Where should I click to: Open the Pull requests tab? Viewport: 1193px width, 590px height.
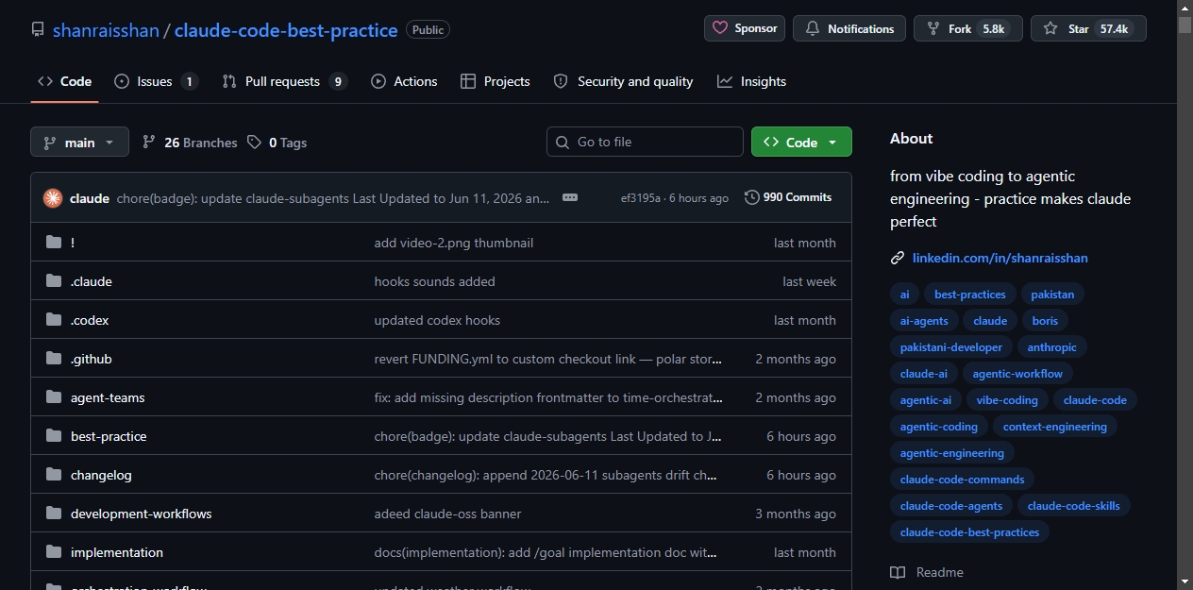tap(284, 81)
